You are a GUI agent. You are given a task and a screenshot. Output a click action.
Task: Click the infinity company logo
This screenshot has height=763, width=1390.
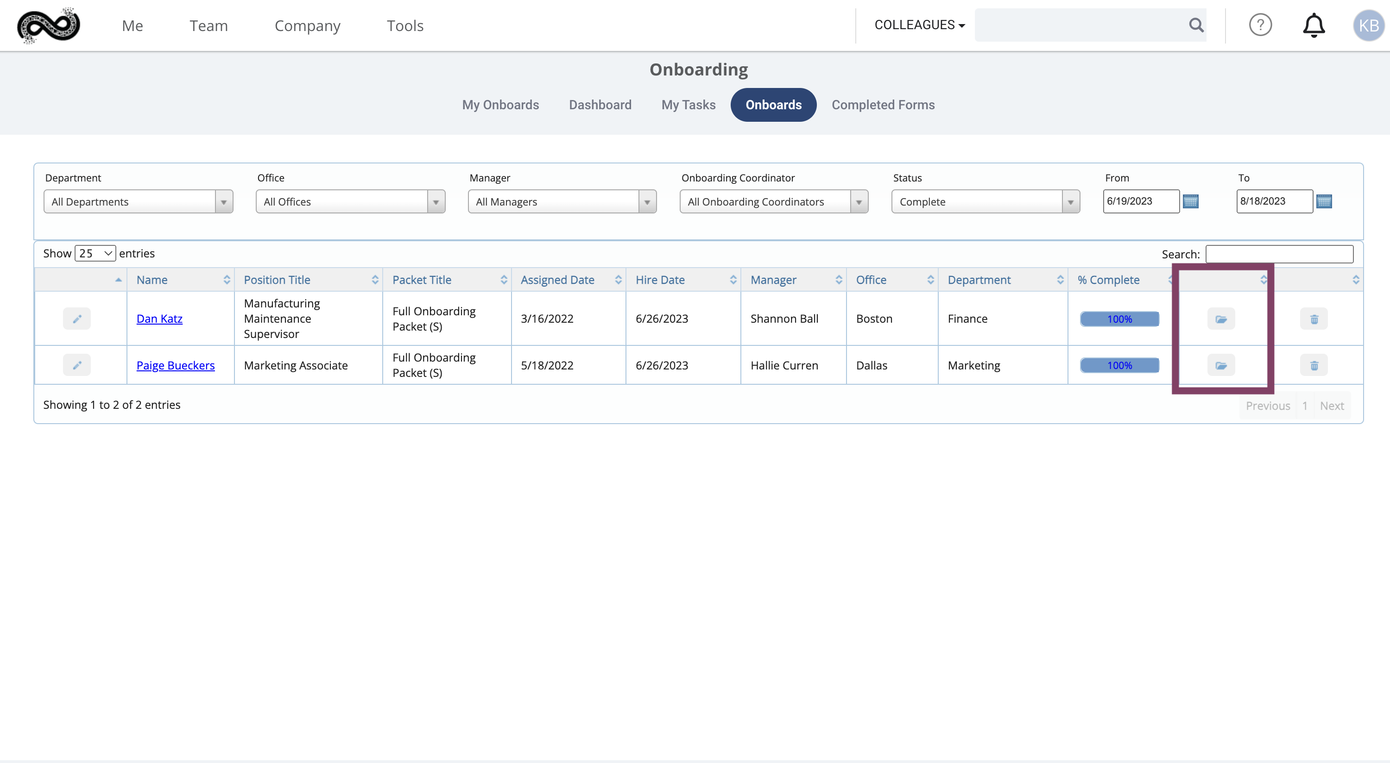point(49,25)
